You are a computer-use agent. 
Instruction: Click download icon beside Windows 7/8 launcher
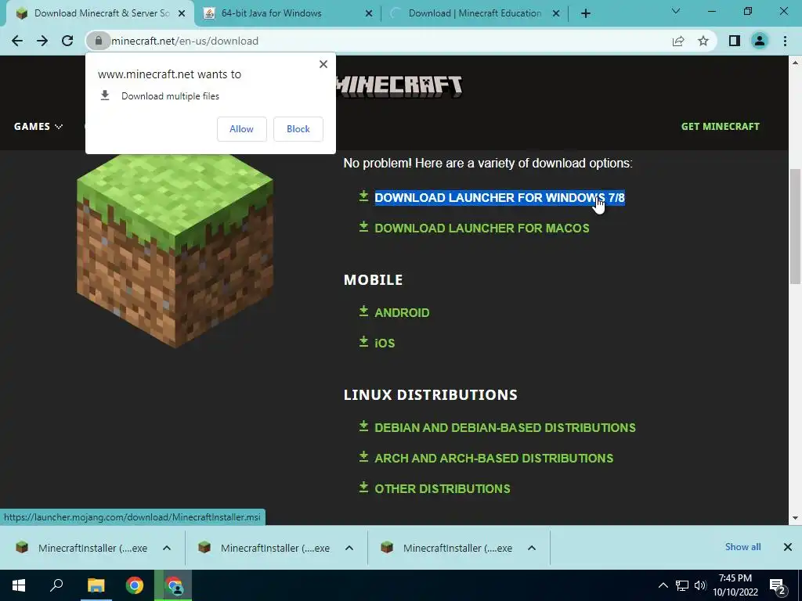click(x=363, y=196)
